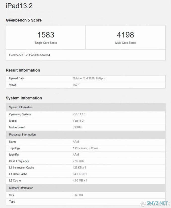
Task: Click the L1 Instruction Cache label
Action: coord(22,168)
